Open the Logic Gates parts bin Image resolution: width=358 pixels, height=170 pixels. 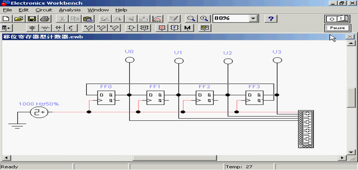click(x=132, y=28)
